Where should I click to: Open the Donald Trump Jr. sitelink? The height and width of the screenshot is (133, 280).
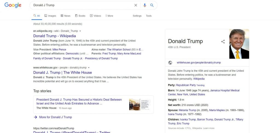[73, 58]
